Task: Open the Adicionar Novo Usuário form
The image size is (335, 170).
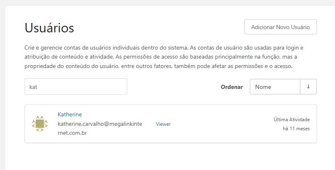Action: click(280, 27)
